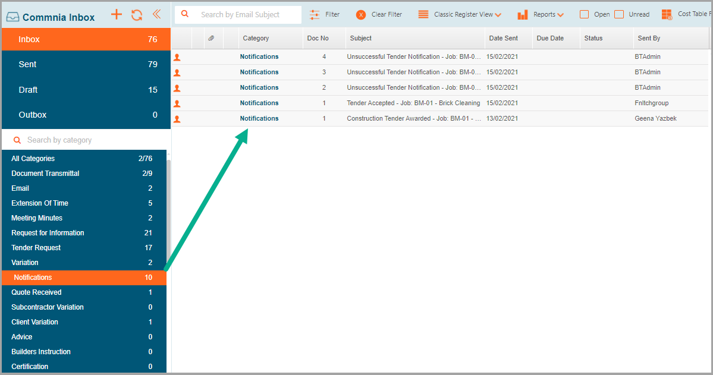Click the email subject search magnifier icon
The height and width of the screenshot is (375, 713).
185,14
